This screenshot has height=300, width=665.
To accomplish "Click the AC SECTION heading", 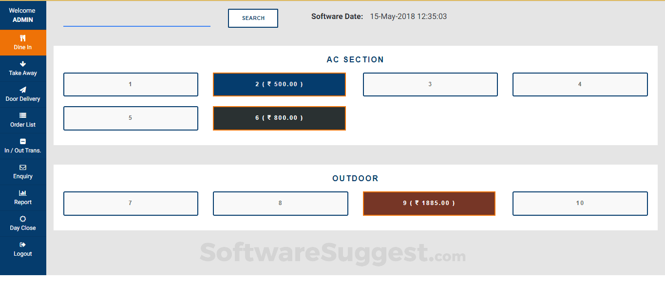I will tap(355, 59).
